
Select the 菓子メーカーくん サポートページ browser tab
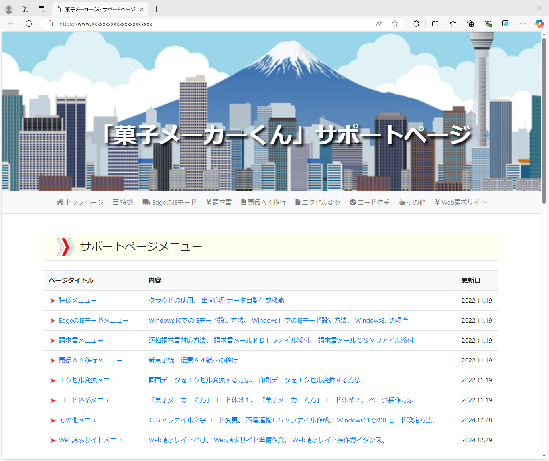tap(100, 9)
